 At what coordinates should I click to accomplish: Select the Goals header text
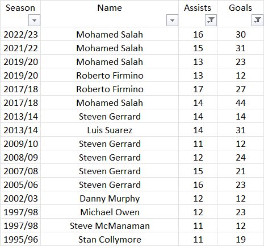240,8
